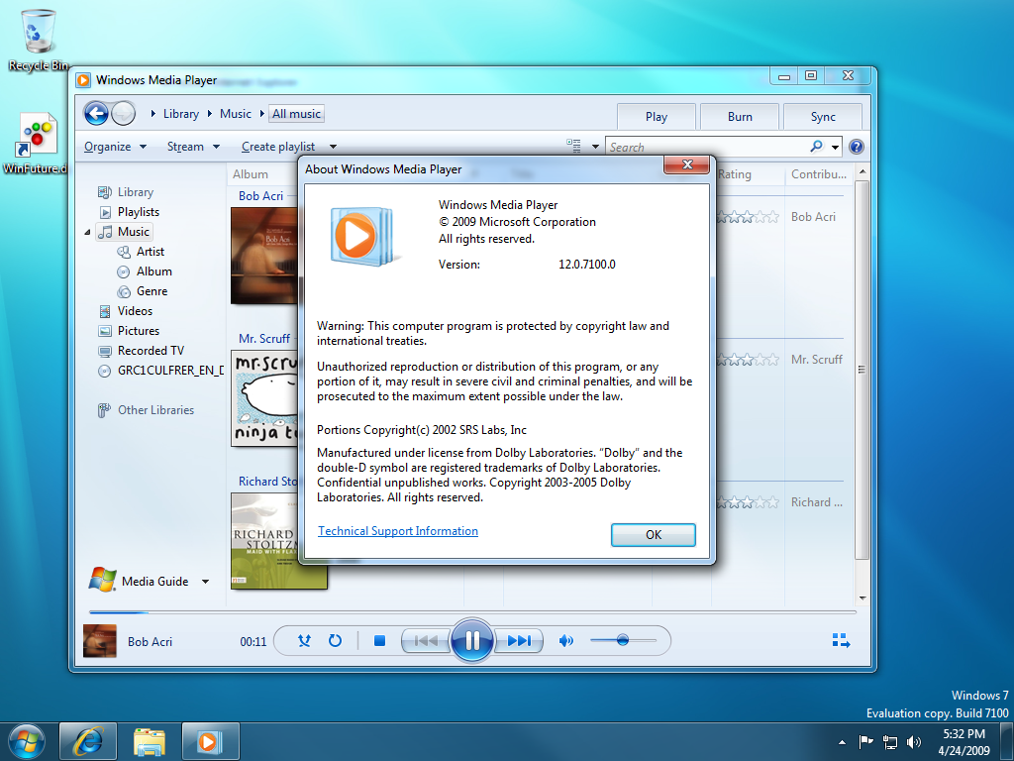This screenshot has height=761, width=1014.
Task: Click the Technical Support Information link
Action: (398, 531)
